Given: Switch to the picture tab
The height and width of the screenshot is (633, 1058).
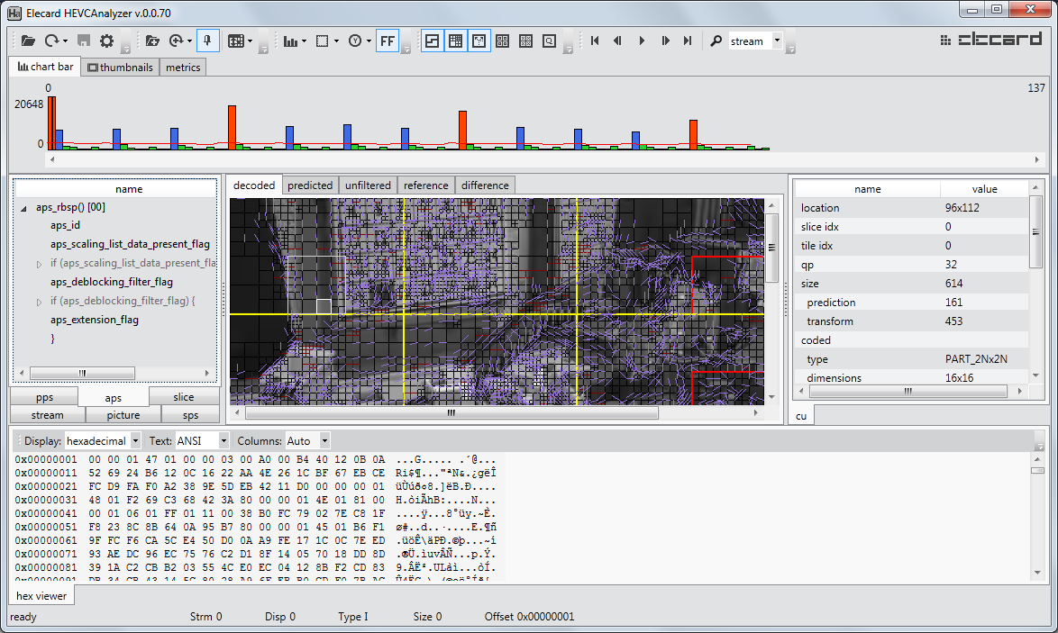Looking at the screenshot, I should (123, 414).
